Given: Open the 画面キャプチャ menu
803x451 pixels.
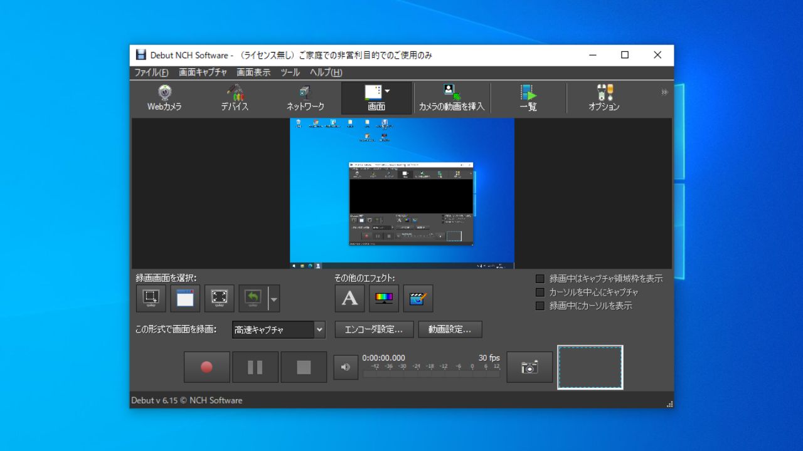Looking at the screenshot, I should (x=203, y=73).
